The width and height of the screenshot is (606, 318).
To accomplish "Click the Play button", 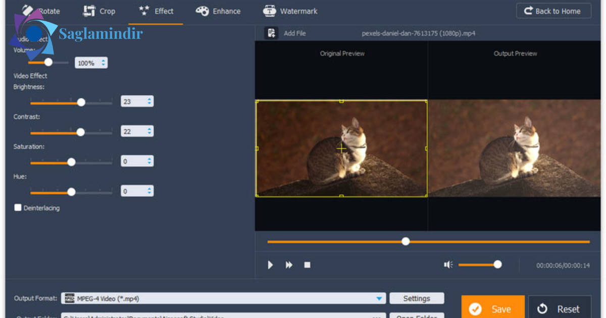I will coord(270,264).
